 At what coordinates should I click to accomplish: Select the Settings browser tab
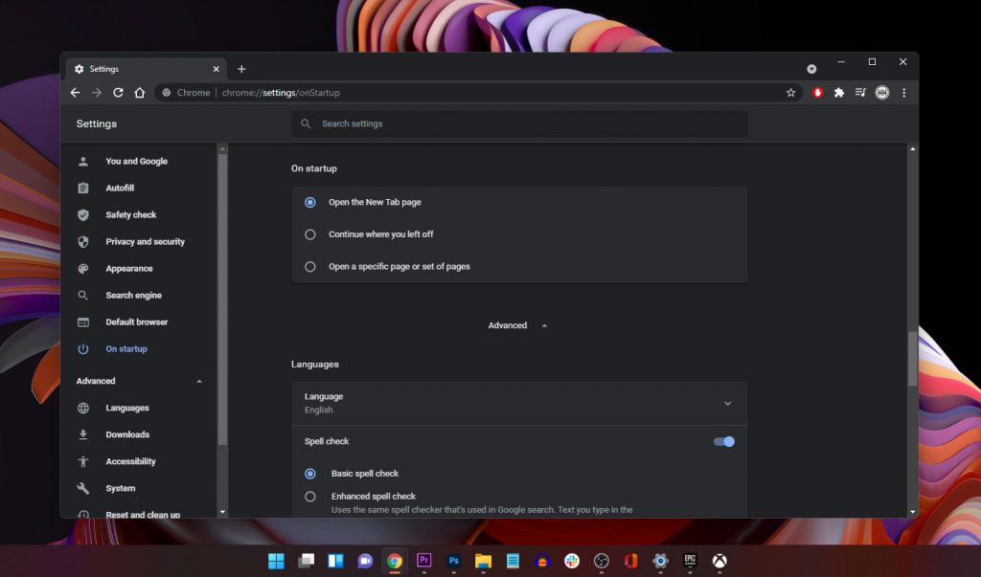[x=147, y=69]
